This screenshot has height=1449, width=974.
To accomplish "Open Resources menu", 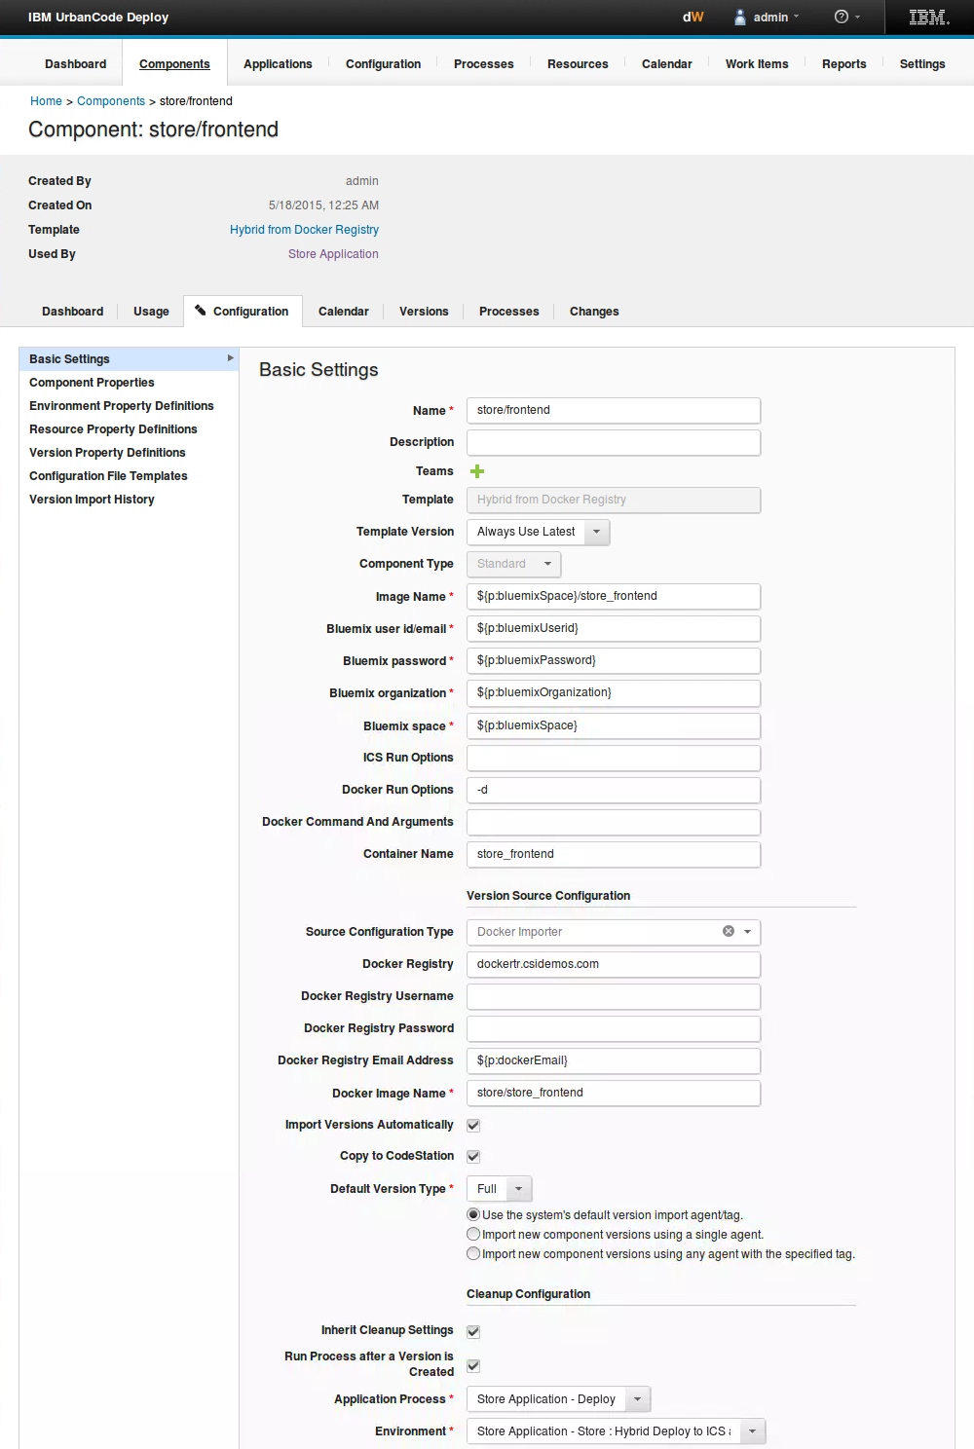I will point(578,64).
